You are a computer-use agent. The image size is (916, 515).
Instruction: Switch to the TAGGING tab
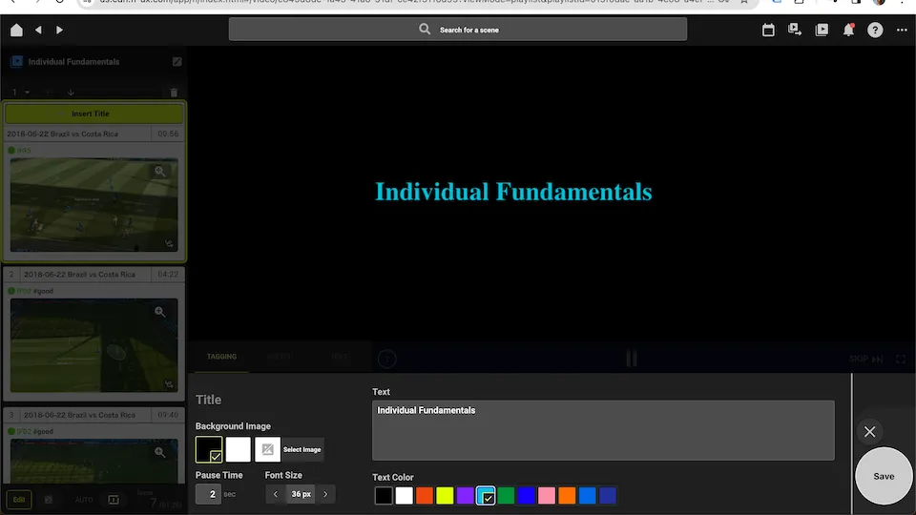[x=221, y=356]
